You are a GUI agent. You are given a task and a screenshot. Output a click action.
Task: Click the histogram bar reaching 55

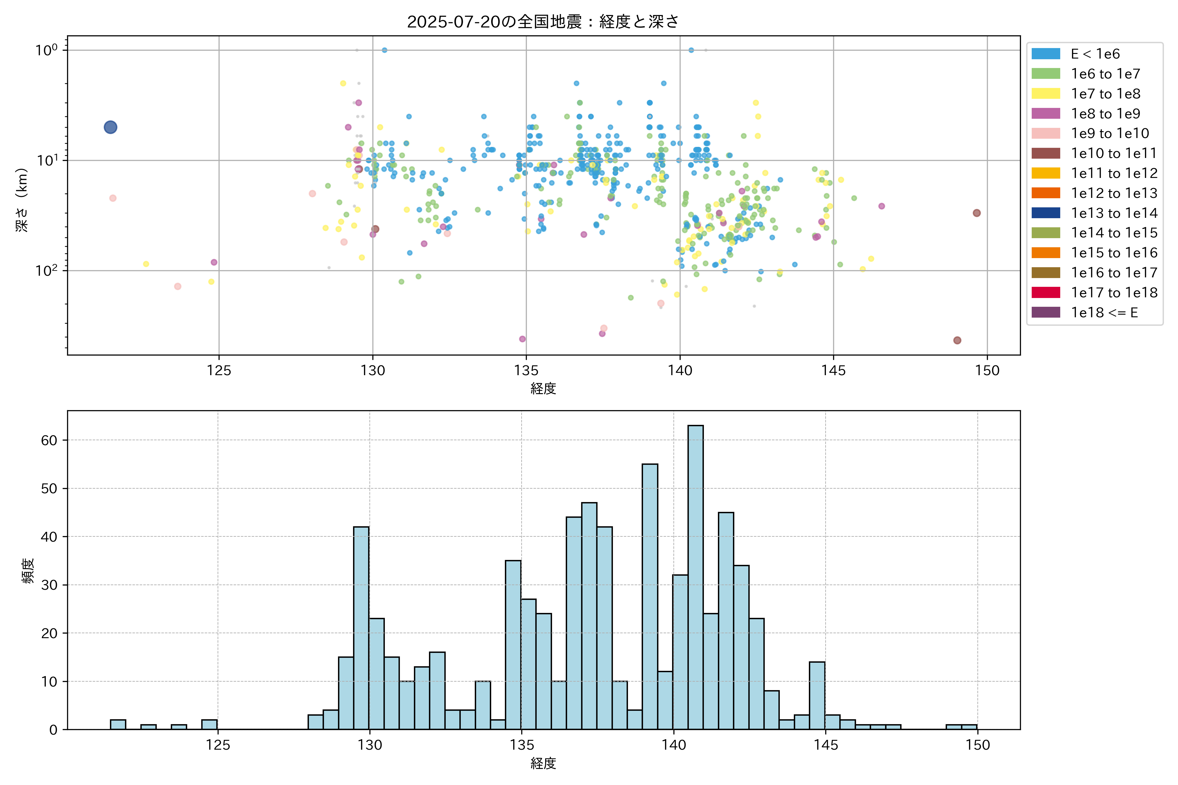click(x=650, y=596)
